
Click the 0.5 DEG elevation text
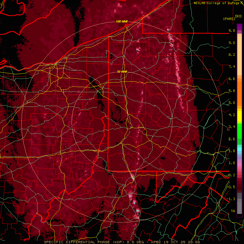(135, 242)
